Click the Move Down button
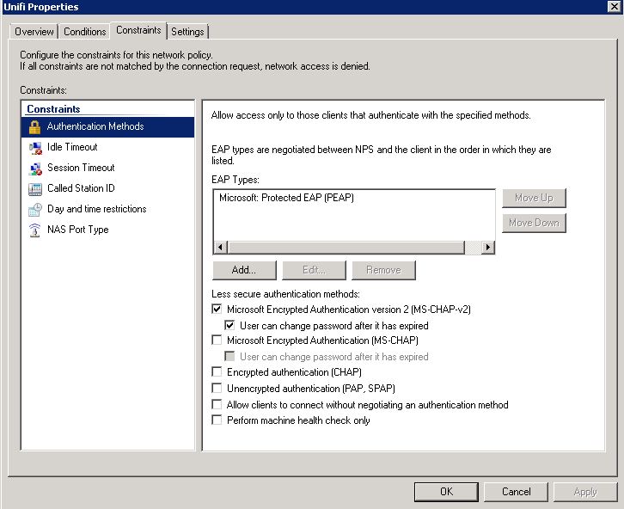 (534, 223)
